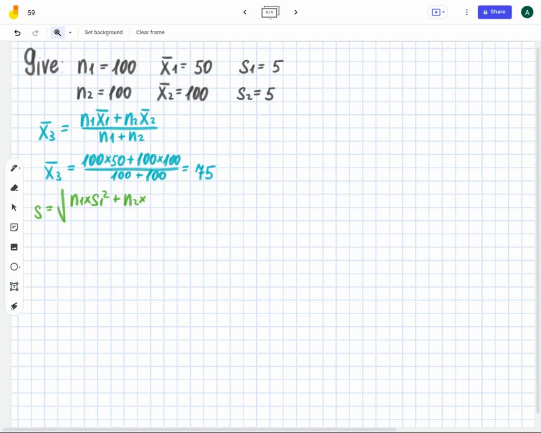Undo the last drawing action

pos(16,32)
